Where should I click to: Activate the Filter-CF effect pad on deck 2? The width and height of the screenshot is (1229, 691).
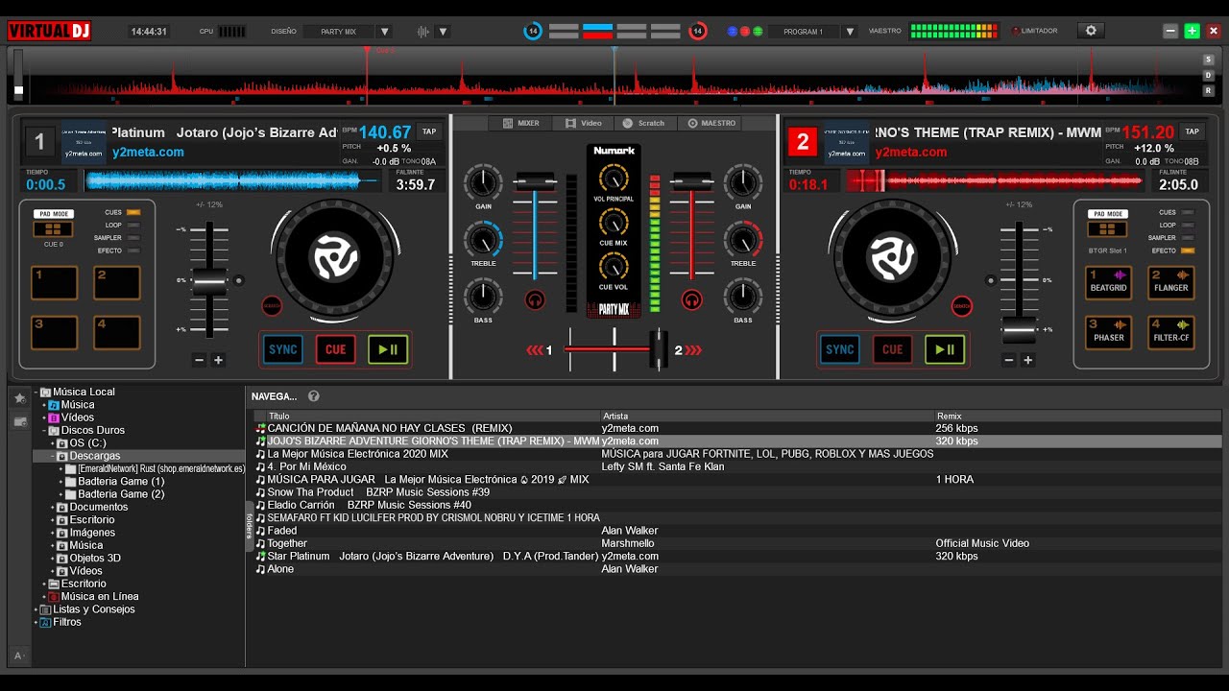tap(1171, 333)
